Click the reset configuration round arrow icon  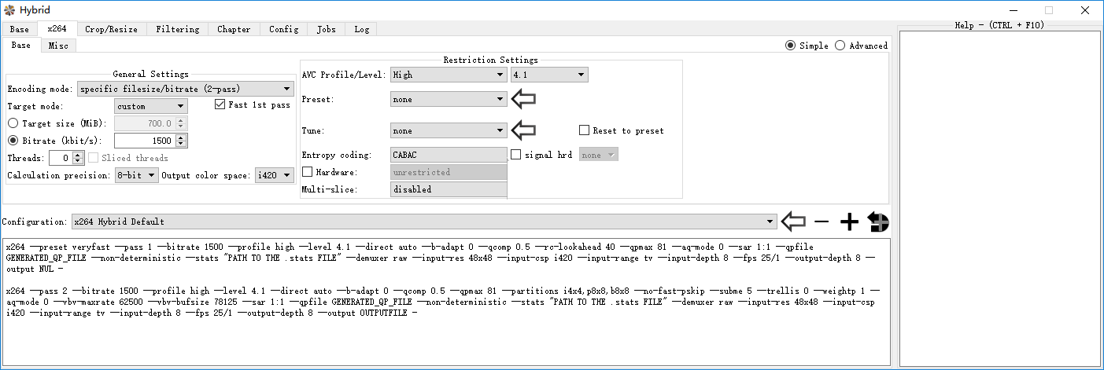click(x=878, y=222)
